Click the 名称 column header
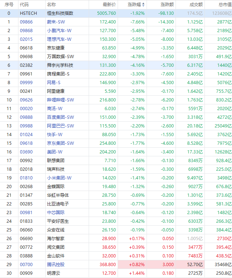Image resolution: width=232 pixels, height=278 pixels. point(51,5)
